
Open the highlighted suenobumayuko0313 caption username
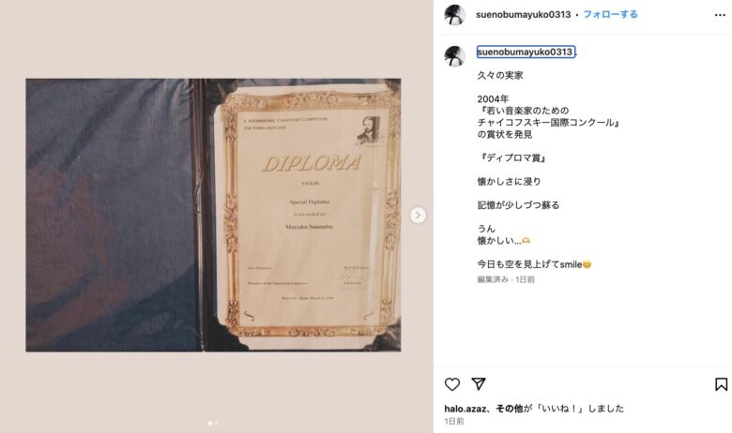(526, 52)
